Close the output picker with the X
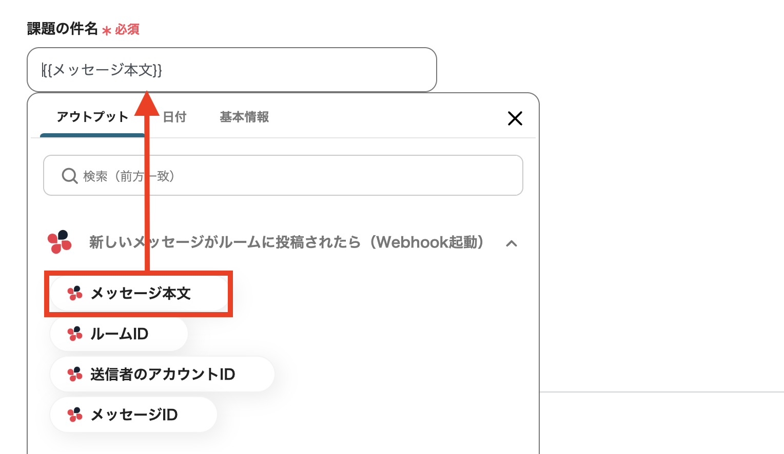784x454 pixels. [515, 118]
